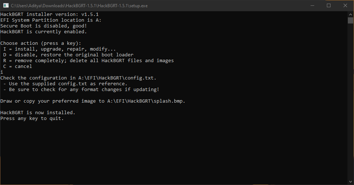This screenshot has width=354, height=185.
Task: Maximize the setup.exe console window
Action: pos(329,5)
